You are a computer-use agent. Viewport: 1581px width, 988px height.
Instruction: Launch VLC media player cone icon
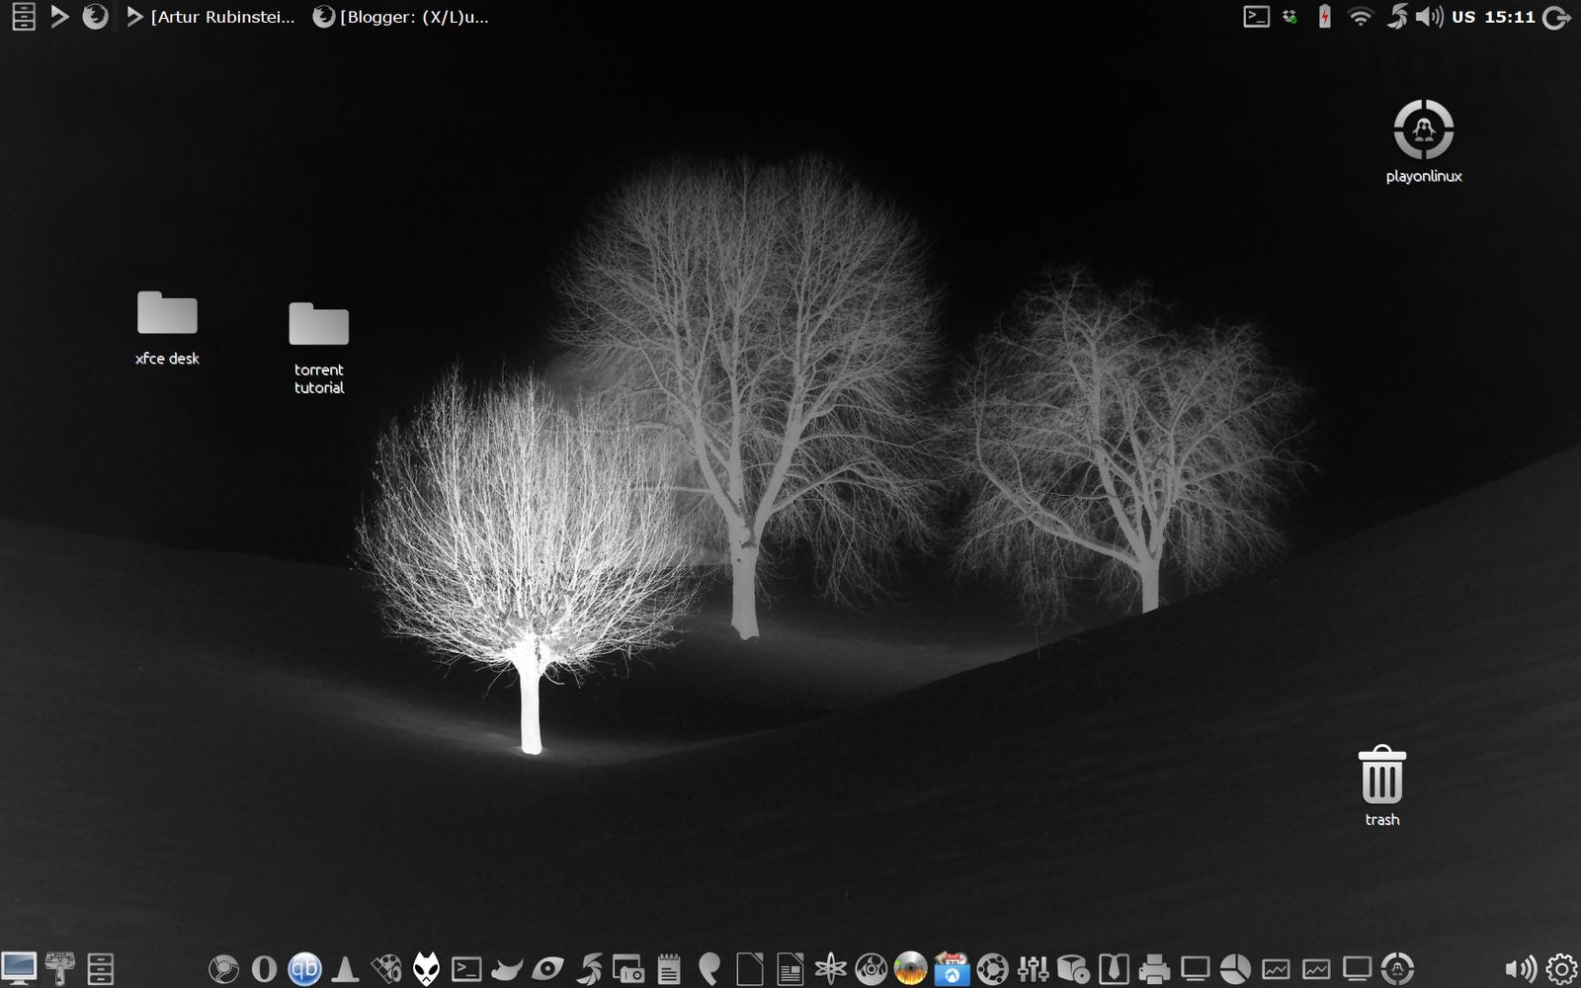(345, 969)
